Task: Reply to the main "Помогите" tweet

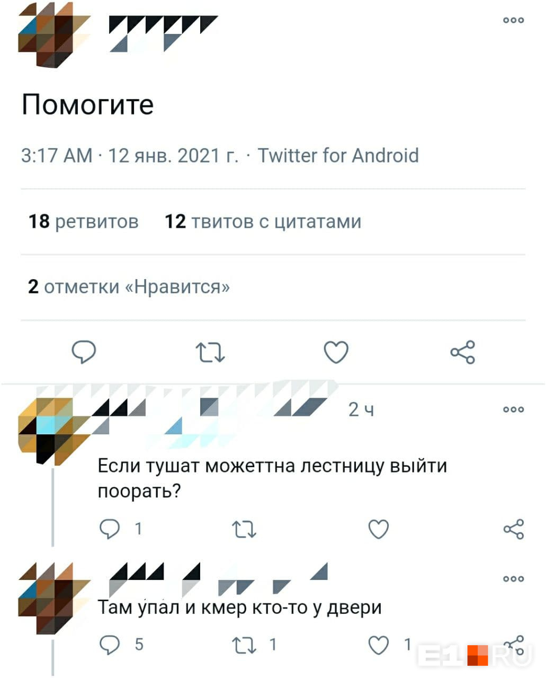Action: [x=84, y=352]
